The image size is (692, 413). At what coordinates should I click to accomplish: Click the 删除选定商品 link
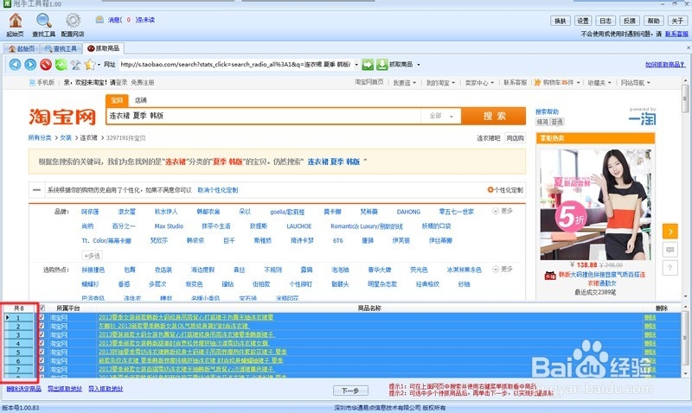[24, 389]
